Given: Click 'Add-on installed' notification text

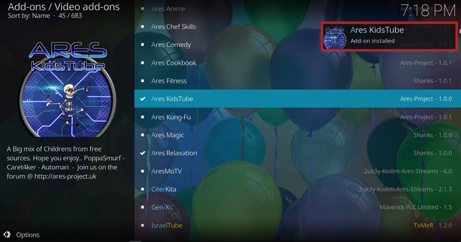Looking at the screenshot, I should click(x=372, y=41).
